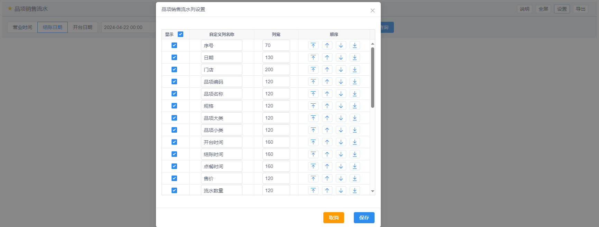Move the 流水数量 row up one
Image resolution: width=599 pixels, height=227 pixels.
point(327,190)
